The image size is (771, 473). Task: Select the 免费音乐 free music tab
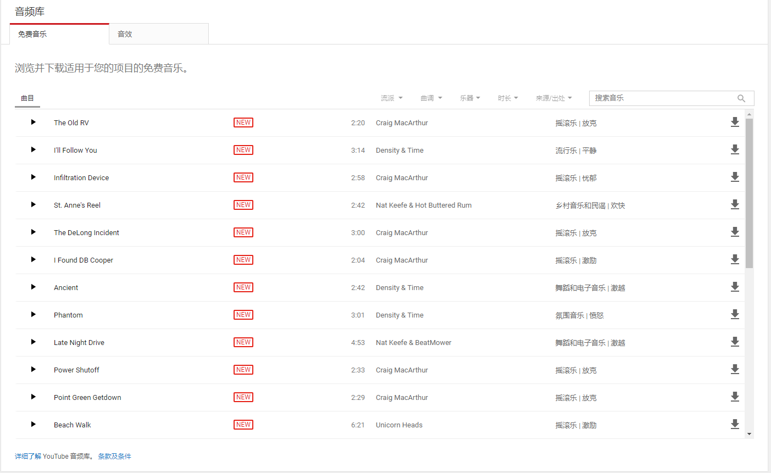(59, 34)
